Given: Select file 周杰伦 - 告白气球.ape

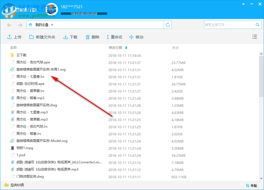Looking at the screenshot, I should (33, 62).
